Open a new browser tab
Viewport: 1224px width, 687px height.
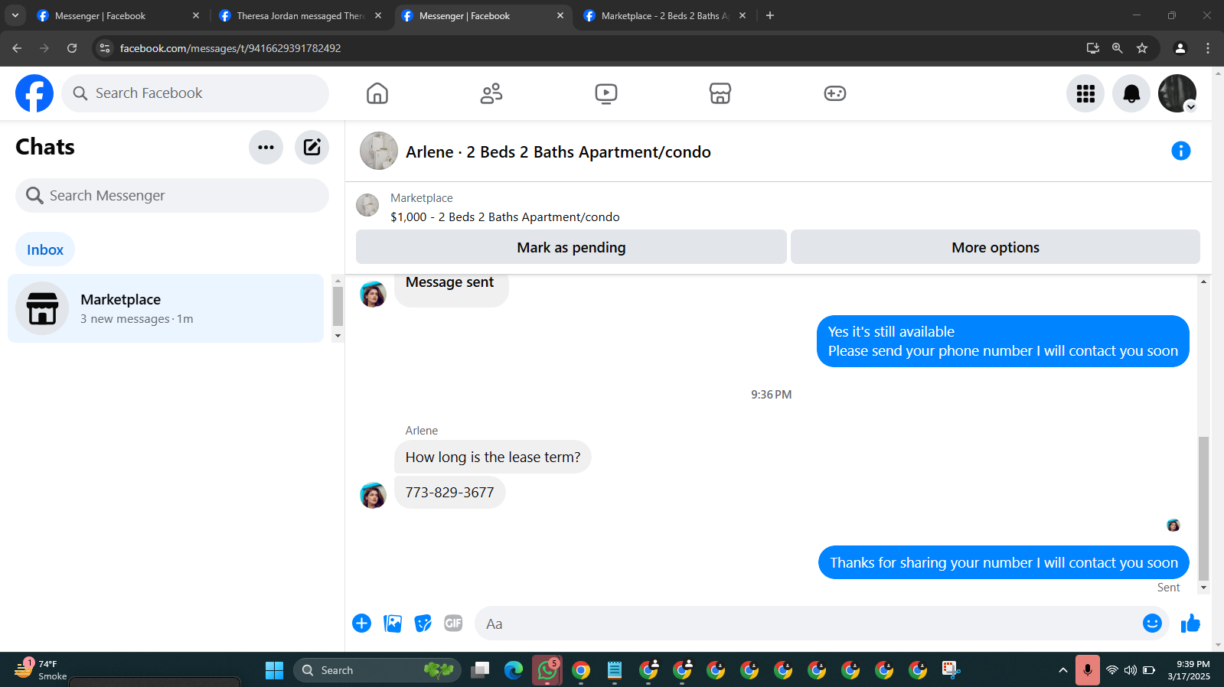tap(770, 15)
